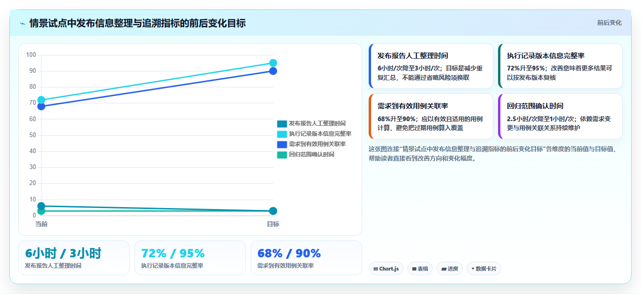
Task: Click caption 需求到有效用例关联率 under 68% stat
Action: [x=285, y=266]
